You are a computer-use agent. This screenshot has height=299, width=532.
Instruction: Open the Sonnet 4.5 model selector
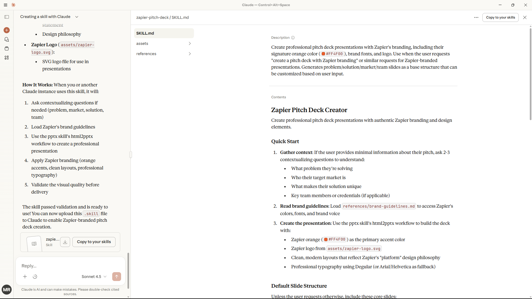point(94,277)
